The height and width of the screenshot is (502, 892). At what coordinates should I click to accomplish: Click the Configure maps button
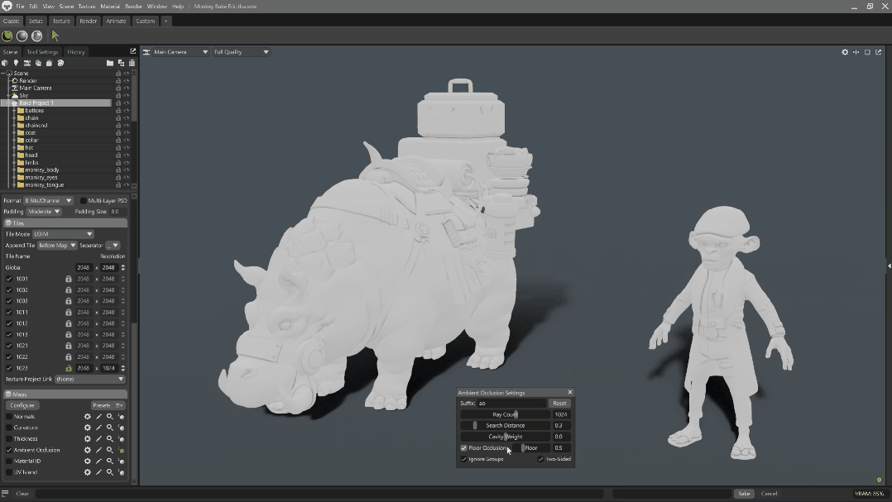22,405
